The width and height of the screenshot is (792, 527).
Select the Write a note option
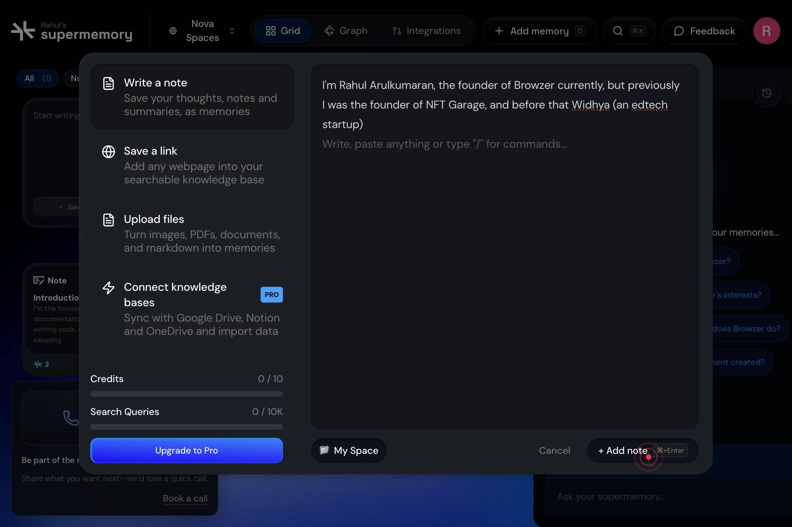click(192, 97)
